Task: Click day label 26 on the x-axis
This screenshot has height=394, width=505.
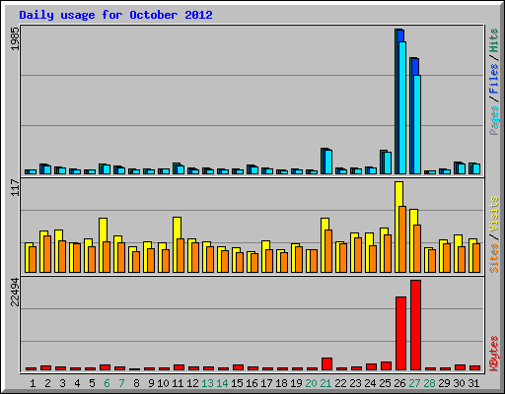Action: click(399, 383)
